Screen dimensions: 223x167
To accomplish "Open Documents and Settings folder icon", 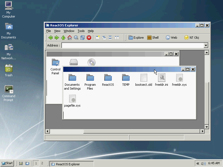I will 72,82.
